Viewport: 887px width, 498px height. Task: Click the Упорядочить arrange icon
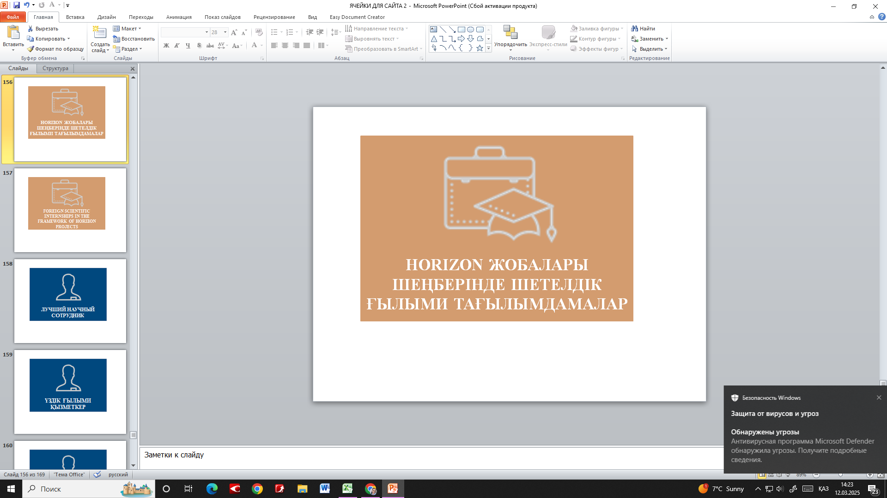click(x=510, y=32)
